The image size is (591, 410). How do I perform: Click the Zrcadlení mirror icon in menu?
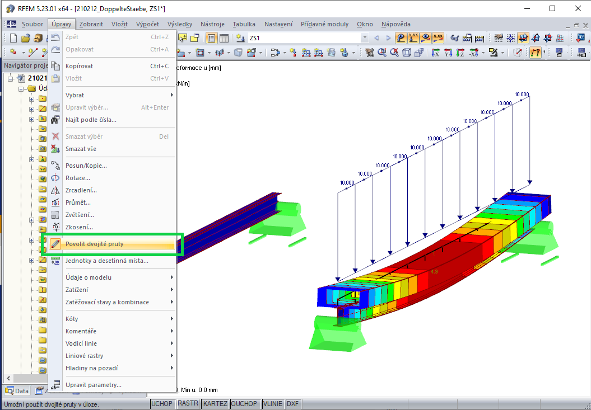point(55,190)
